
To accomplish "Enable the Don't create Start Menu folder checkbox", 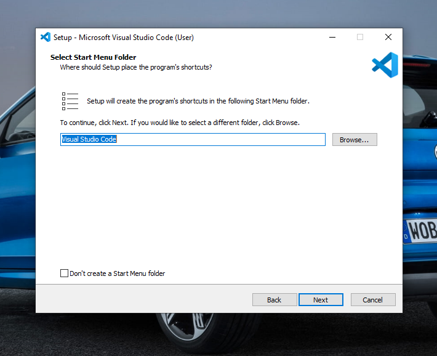I will point(64,273).
